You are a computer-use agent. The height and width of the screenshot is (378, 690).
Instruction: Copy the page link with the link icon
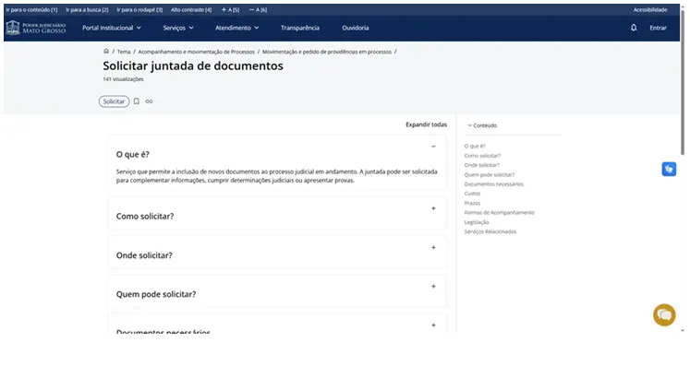[150, 101]
